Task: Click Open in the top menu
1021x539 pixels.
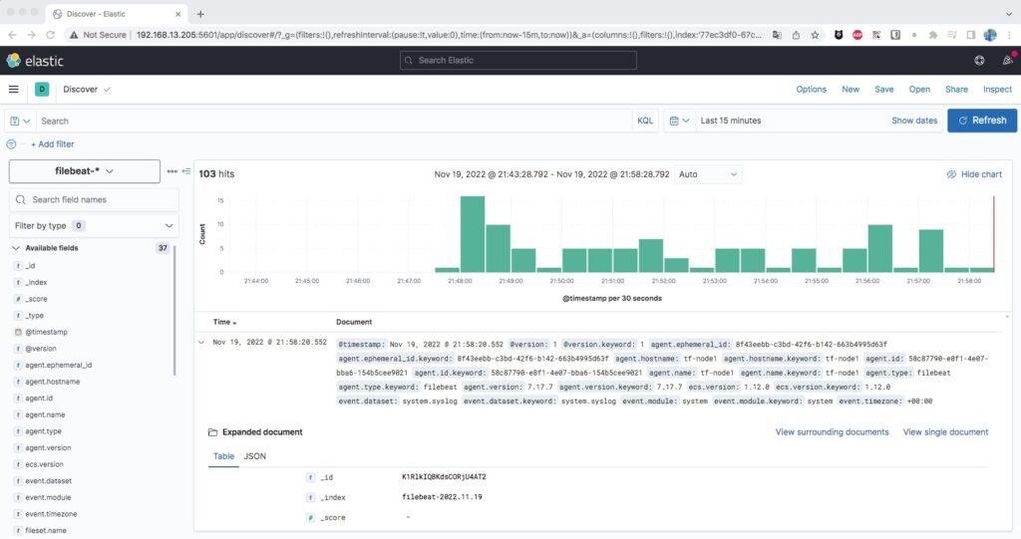Action: (919, 90)
